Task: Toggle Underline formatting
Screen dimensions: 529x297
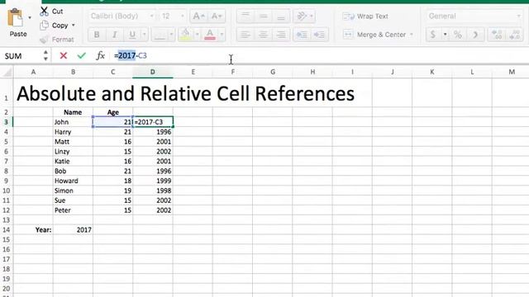Action: (132, 35)
